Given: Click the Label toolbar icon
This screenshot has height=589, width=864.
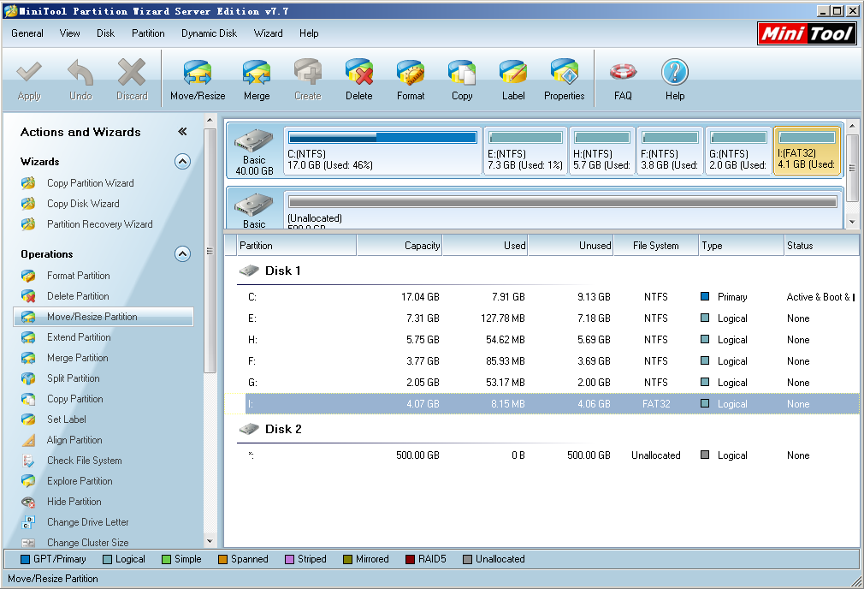Looking at the screenshot, I should pyautogui.click(x=513, y=73).
